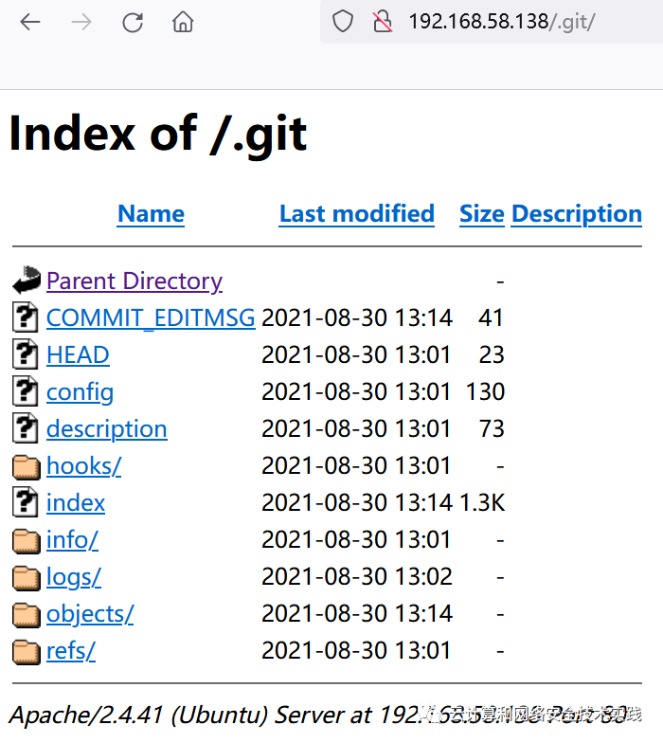This screenshot has height=743, width=663.
Task: Click the hooks folder icon
Action: click(26, 466)
